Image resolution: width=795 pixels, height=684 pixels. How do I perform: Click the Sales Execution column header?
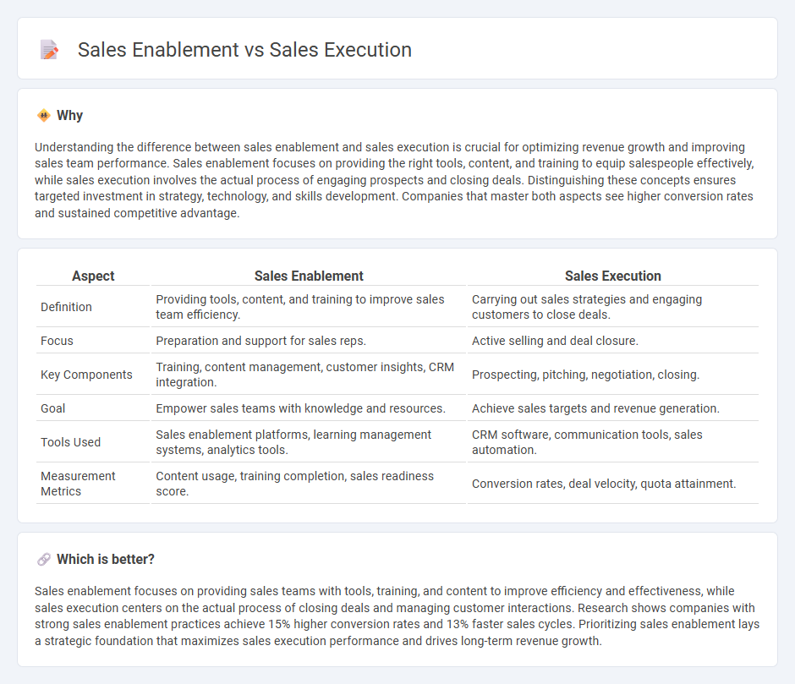(613, 276)
